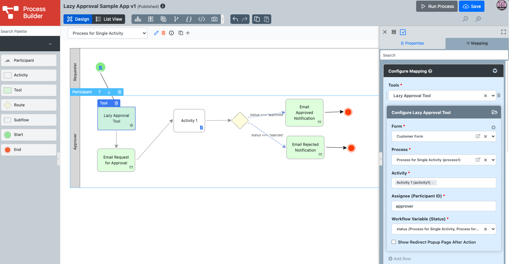Screen dimensions: 509x264
Task: Click the paste clipboard toolbar icon
Action: [266, 19]
